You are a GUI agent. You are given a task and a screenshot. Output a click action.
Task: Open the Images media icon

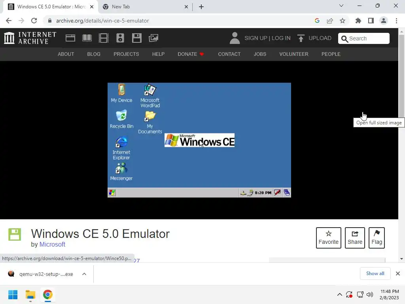(153, 38)
